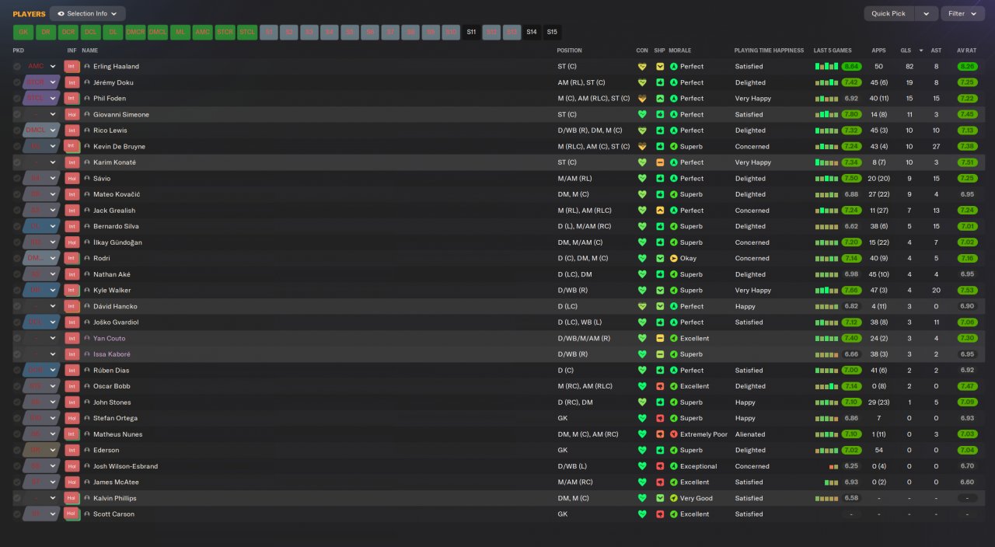This screenshot has width=995, height=547.
Task: Open Bernardo Silva's picked position dropdown
Action: 42,226
